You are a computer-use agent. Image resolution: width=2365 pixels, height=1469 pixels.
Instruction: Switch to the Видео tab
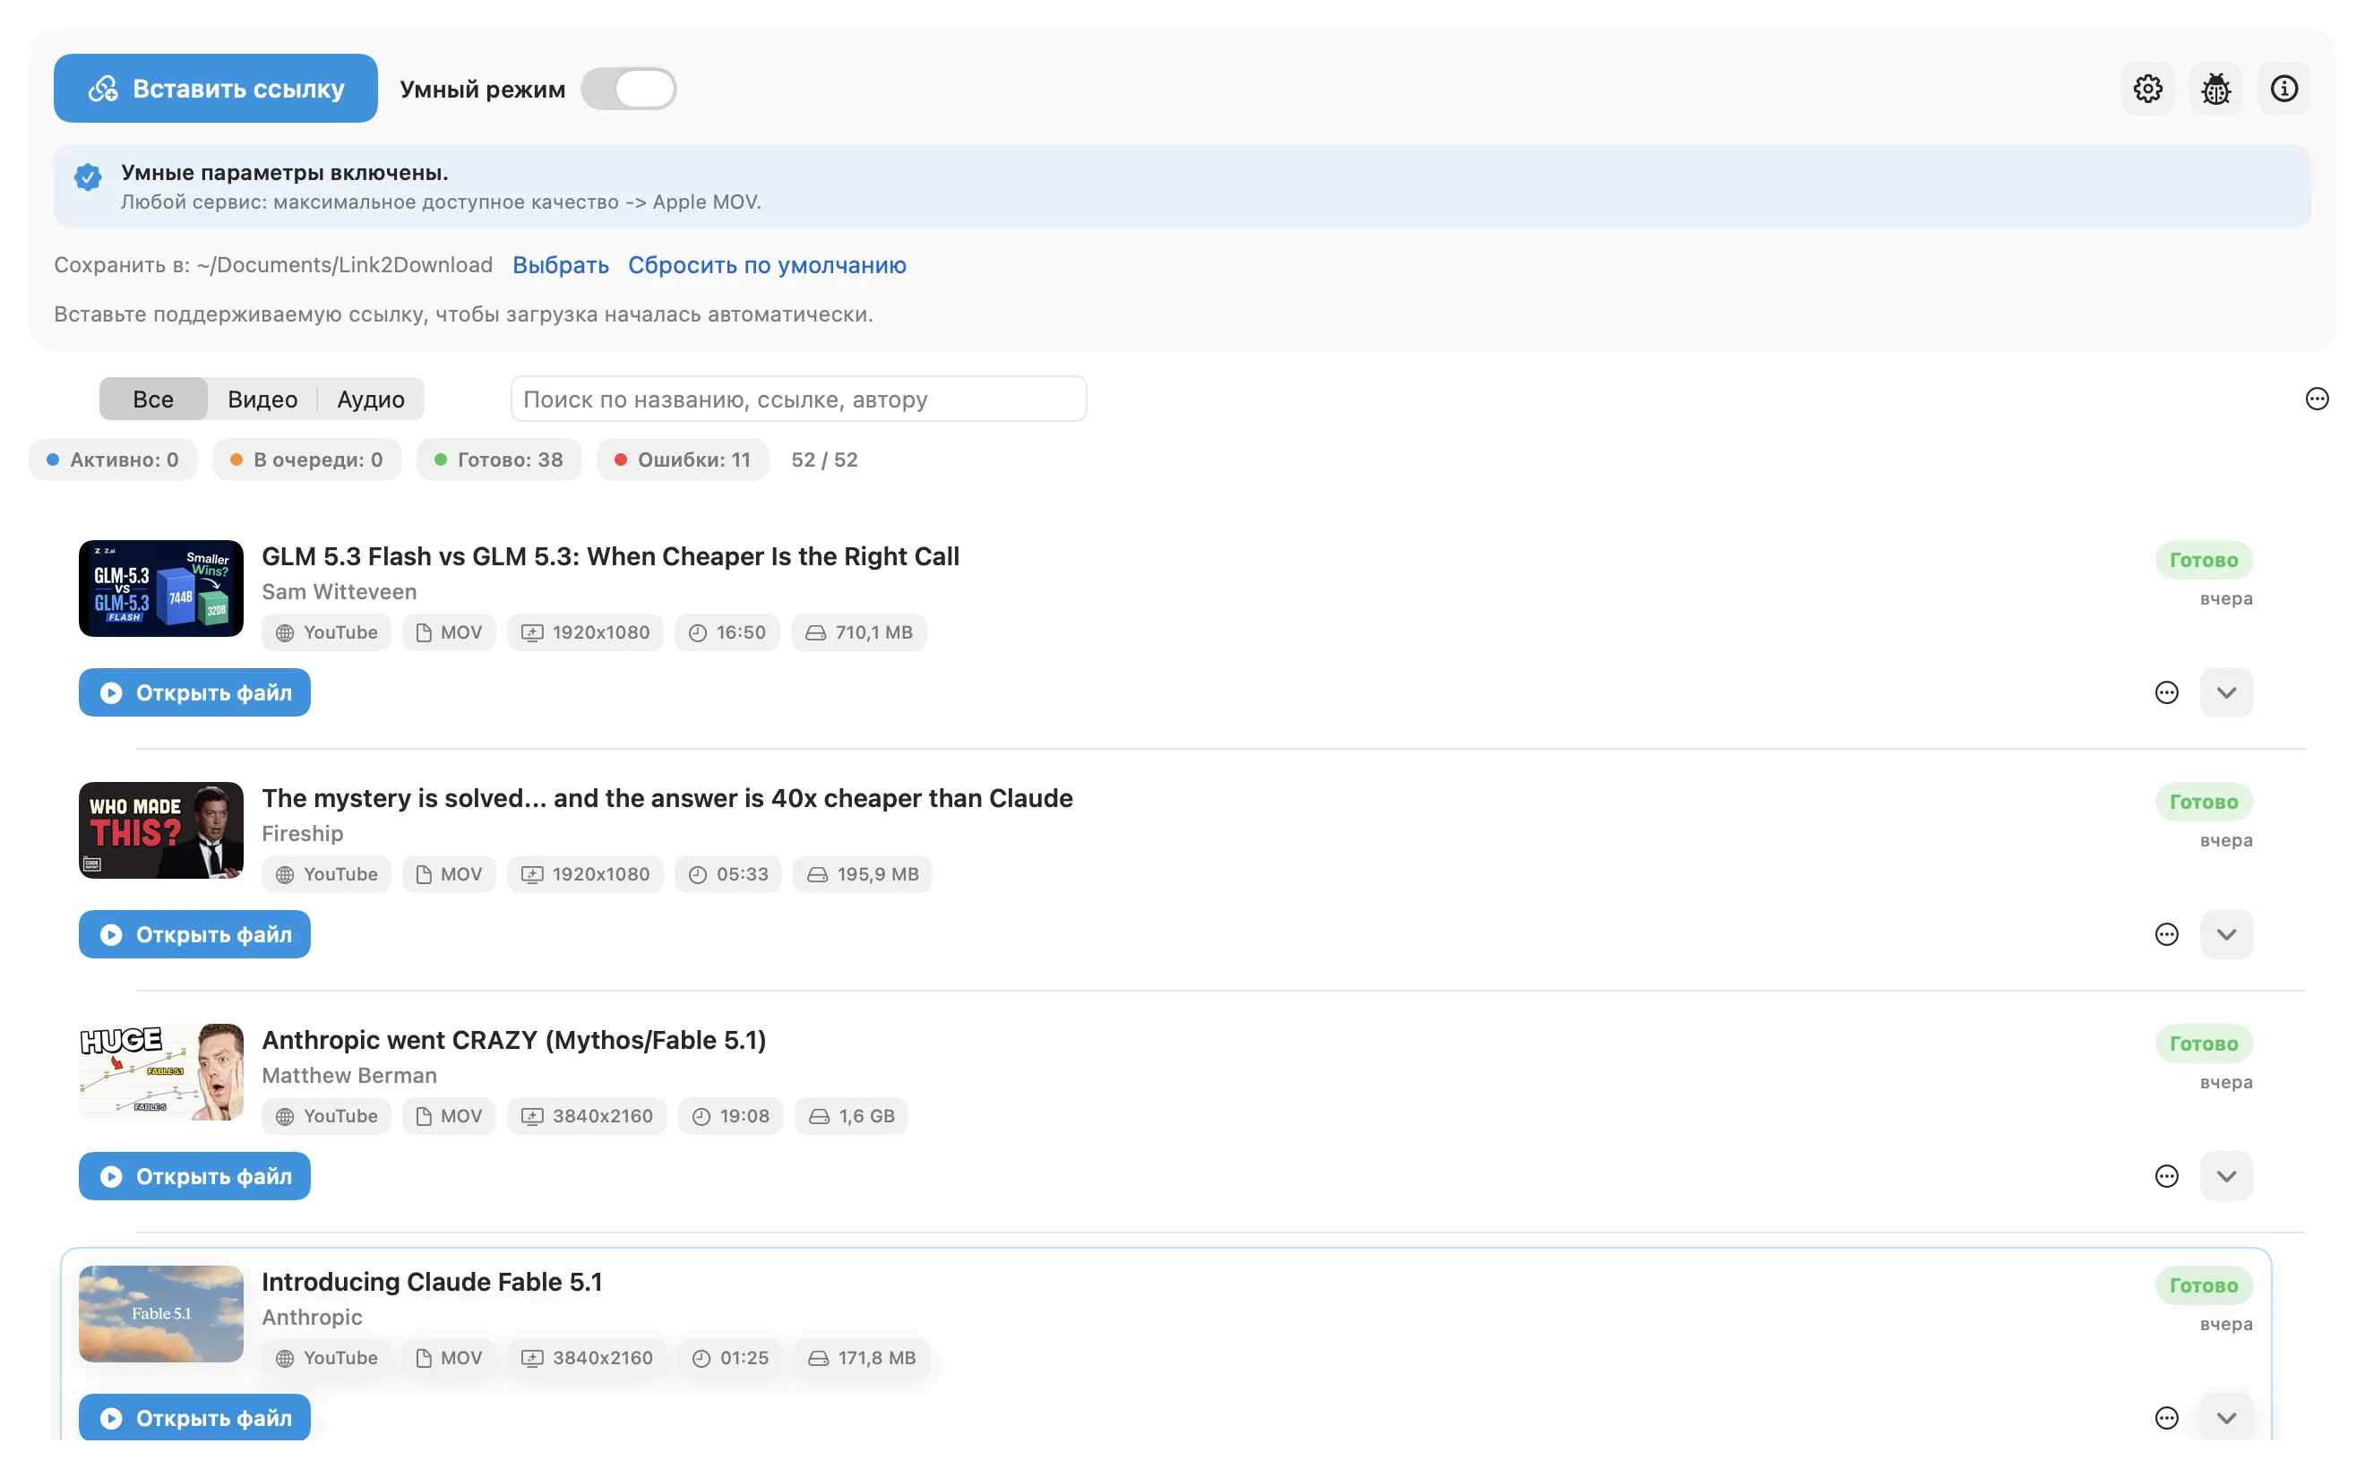coord(264,401)
